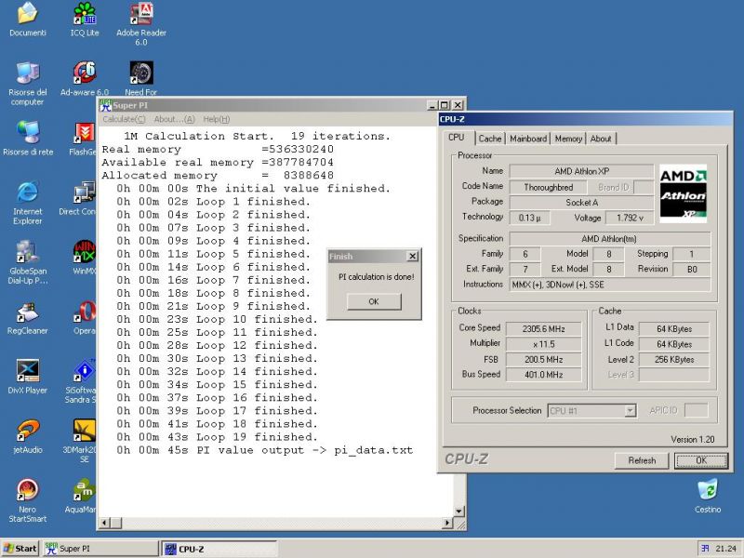
Task: Open the Windows Start menu
Action: [20, 549]
